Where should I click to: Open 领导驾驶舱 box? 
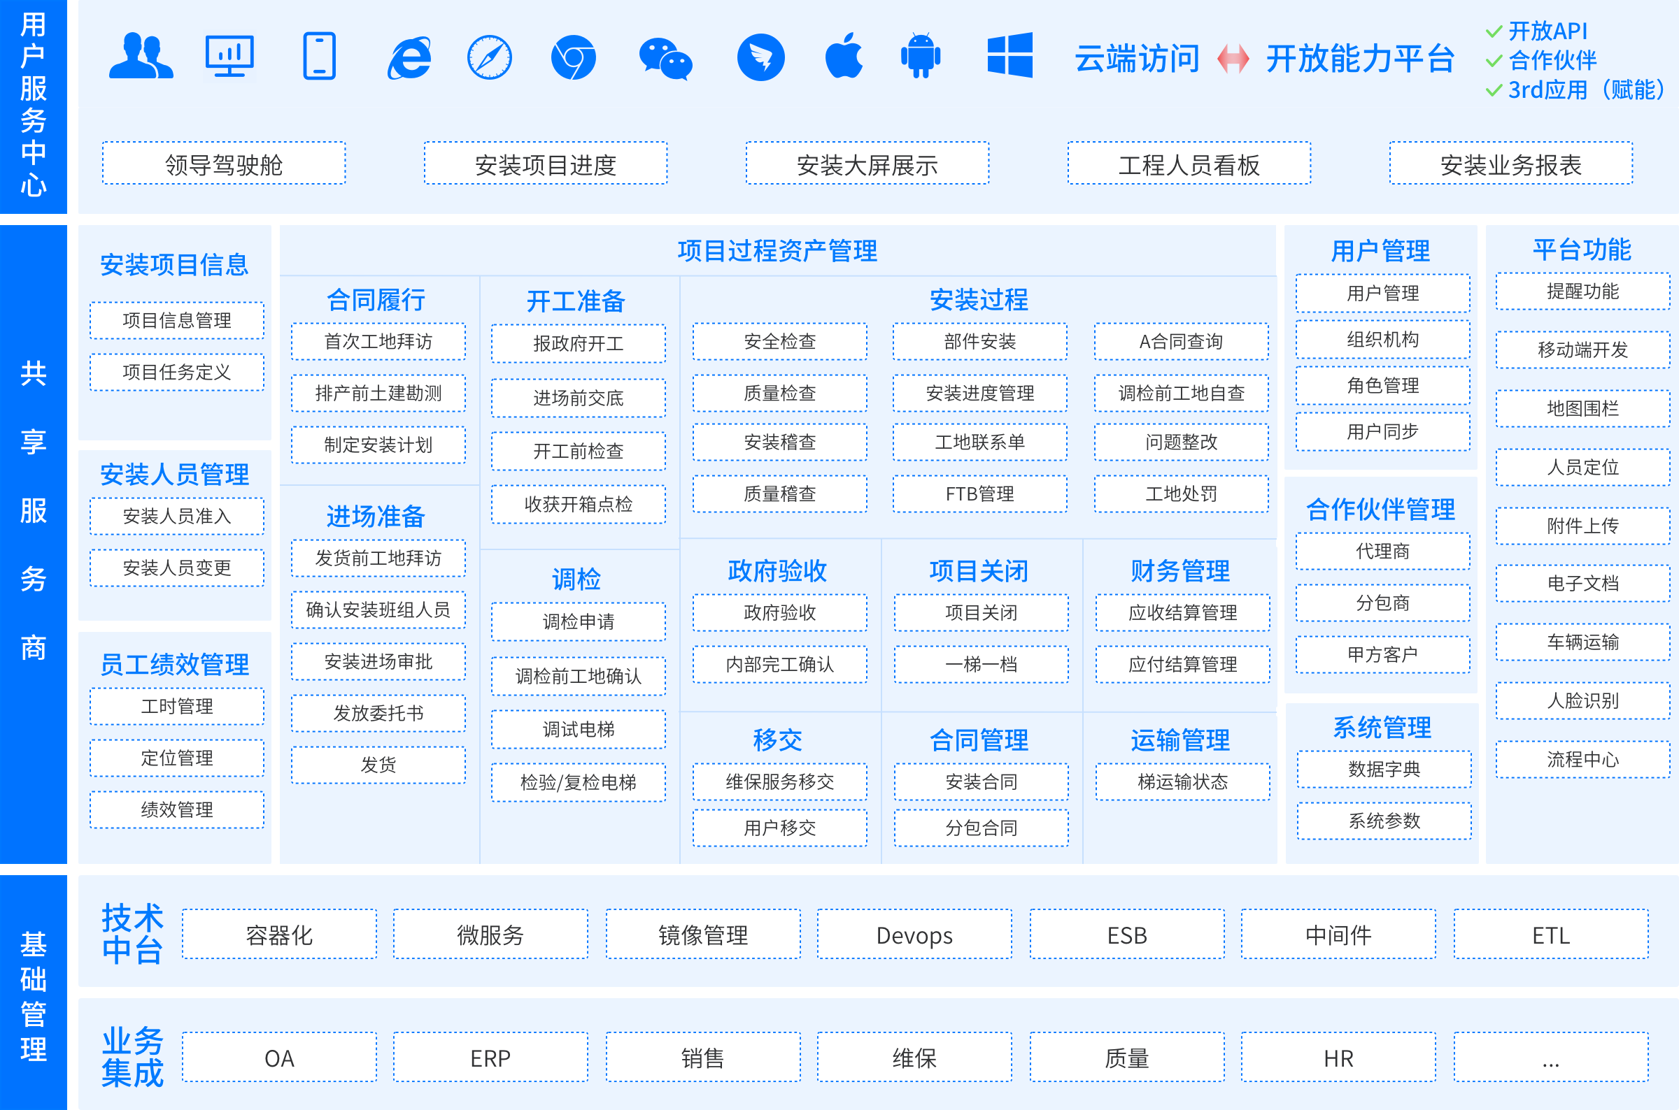click(x=224, y=164)
